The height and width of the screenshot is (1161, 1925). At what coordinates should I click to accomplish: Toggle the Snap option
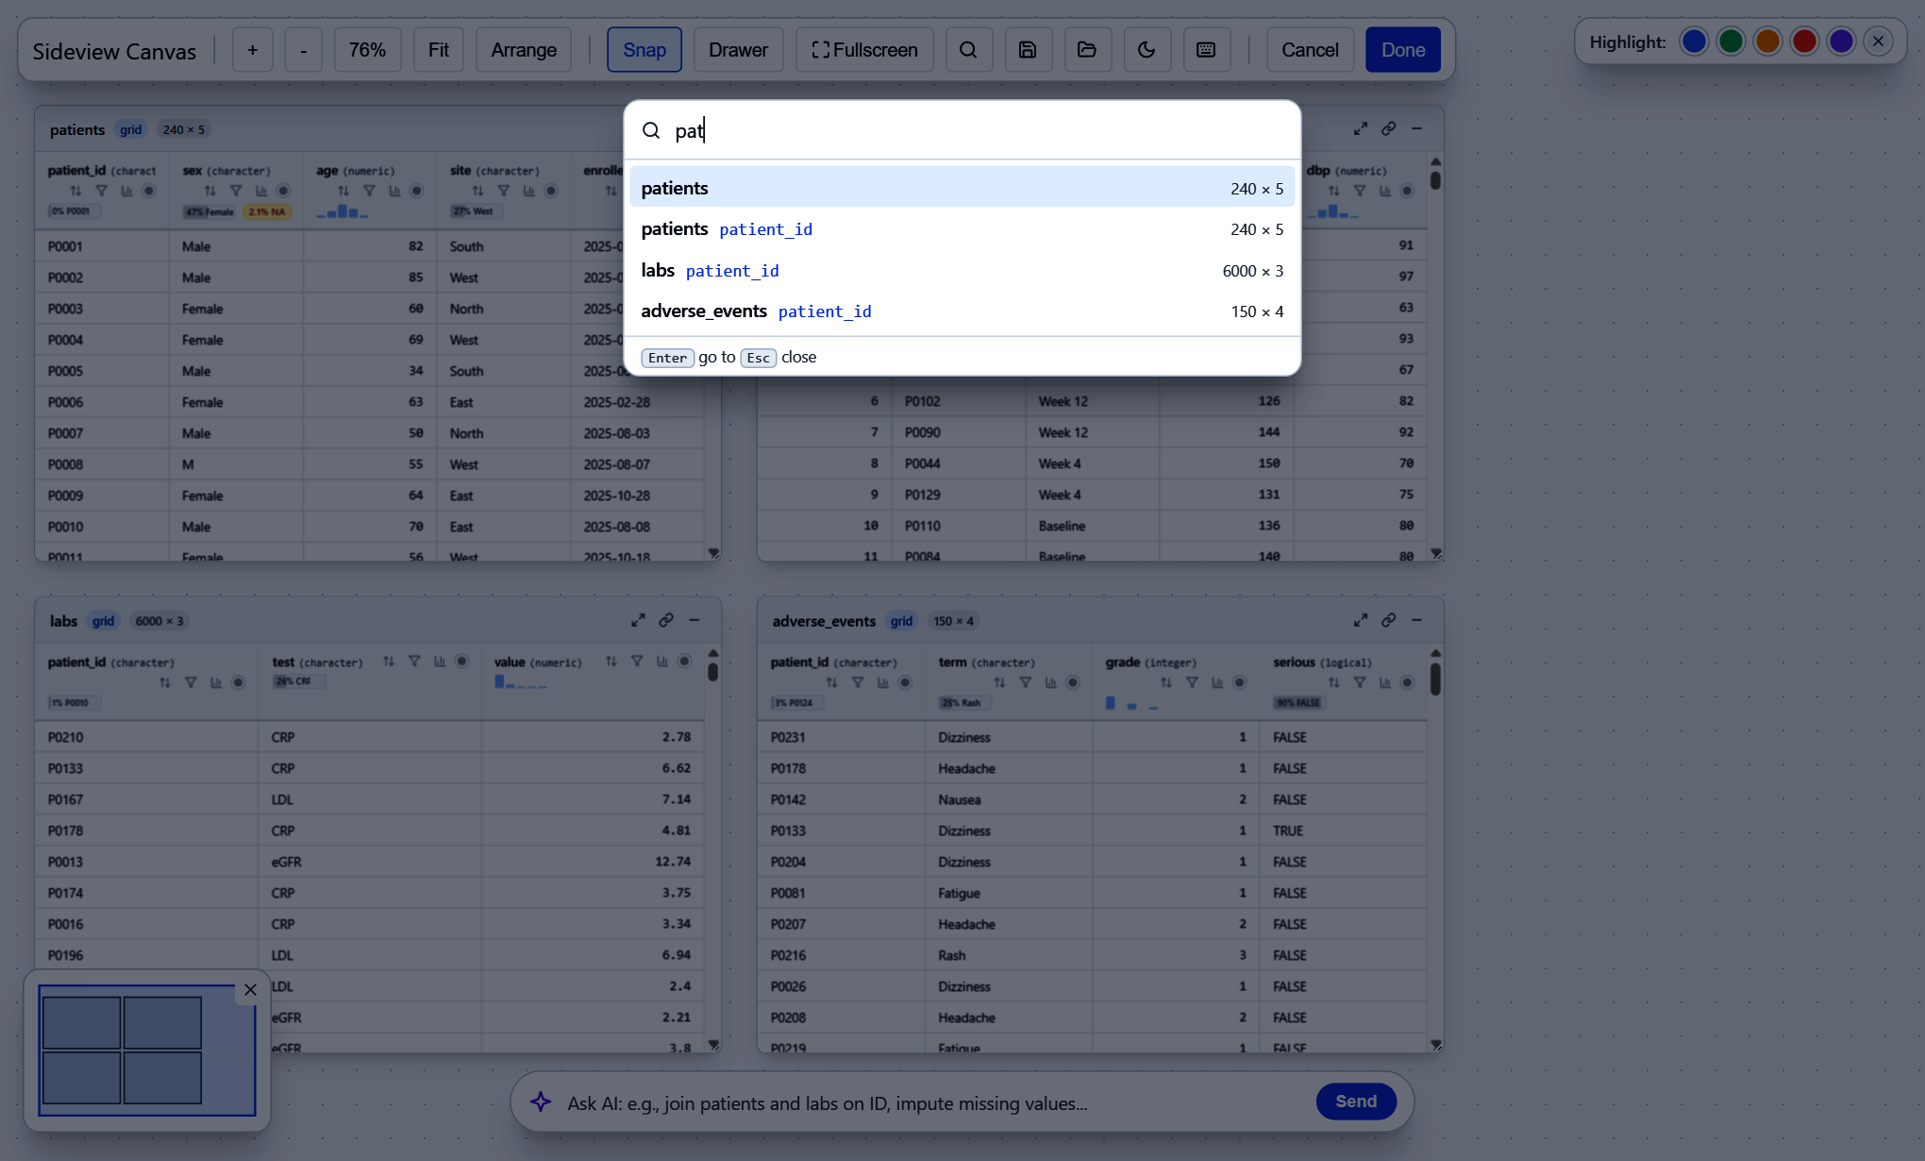pos(644,50)
